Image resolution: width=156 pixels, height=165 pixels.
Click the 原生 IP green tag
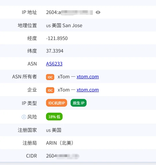coord(79,103)
